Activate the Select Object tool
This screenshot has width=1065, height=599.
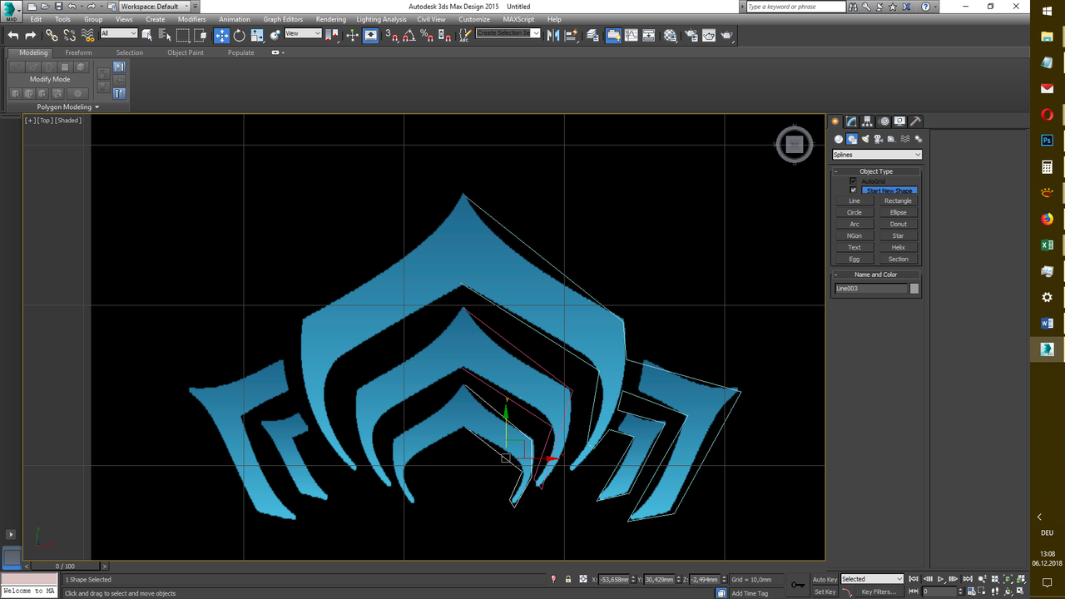click(x=147, y=35)
